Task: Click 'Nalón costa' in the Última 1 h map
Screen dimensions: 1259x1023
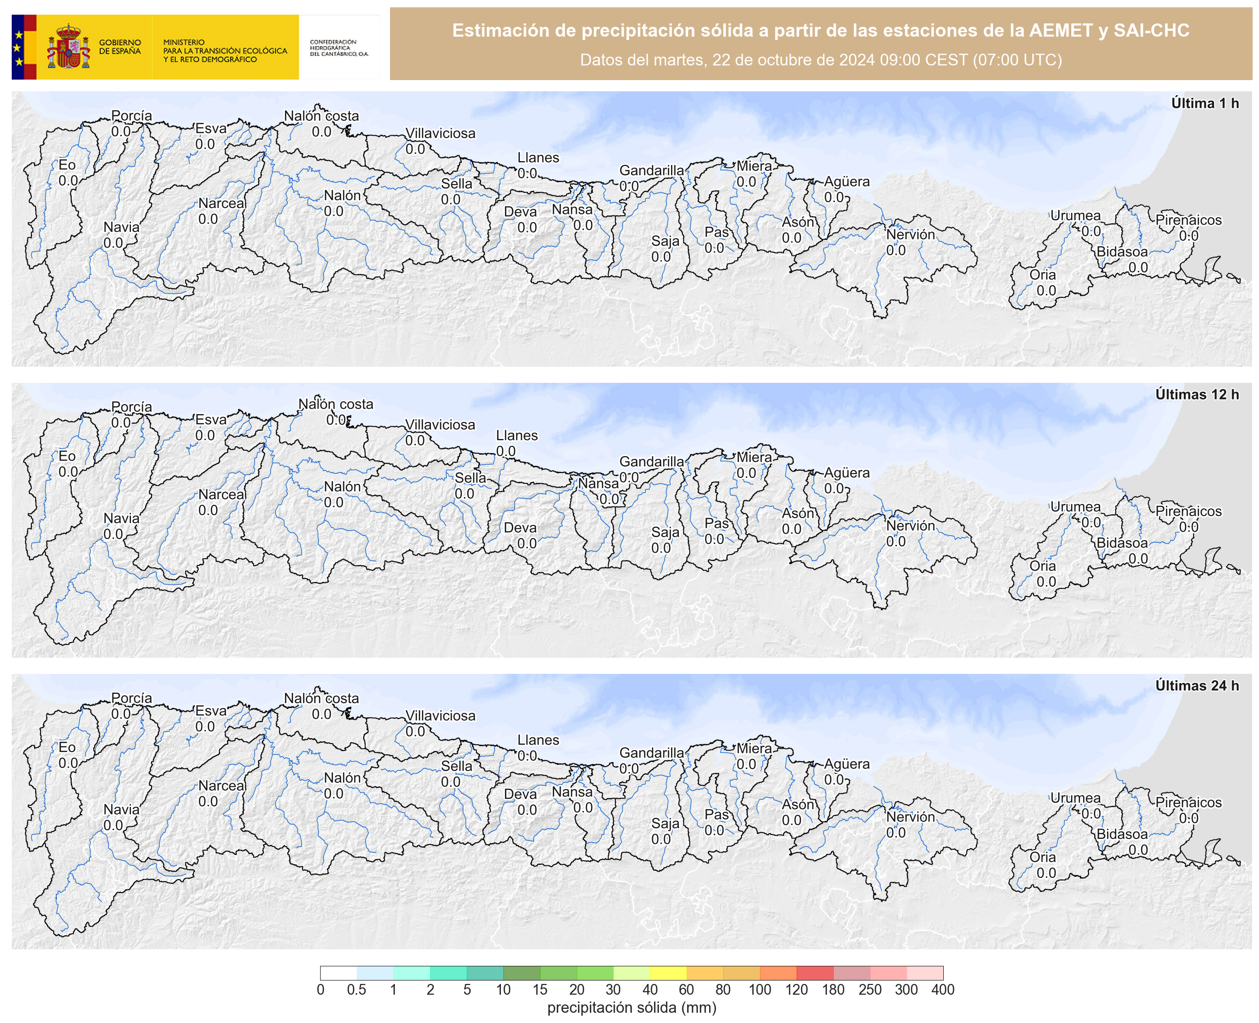Action: 322,116
